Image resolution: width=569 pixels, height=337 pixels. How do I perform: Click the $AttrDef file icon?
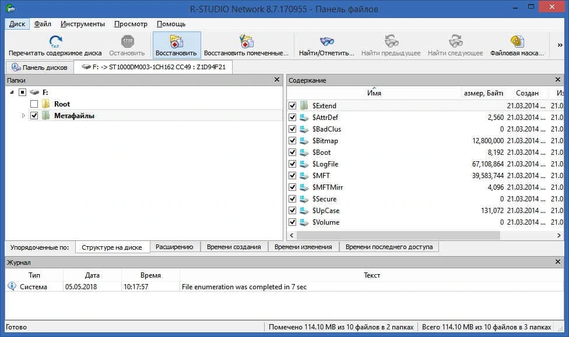pos(304,118)
